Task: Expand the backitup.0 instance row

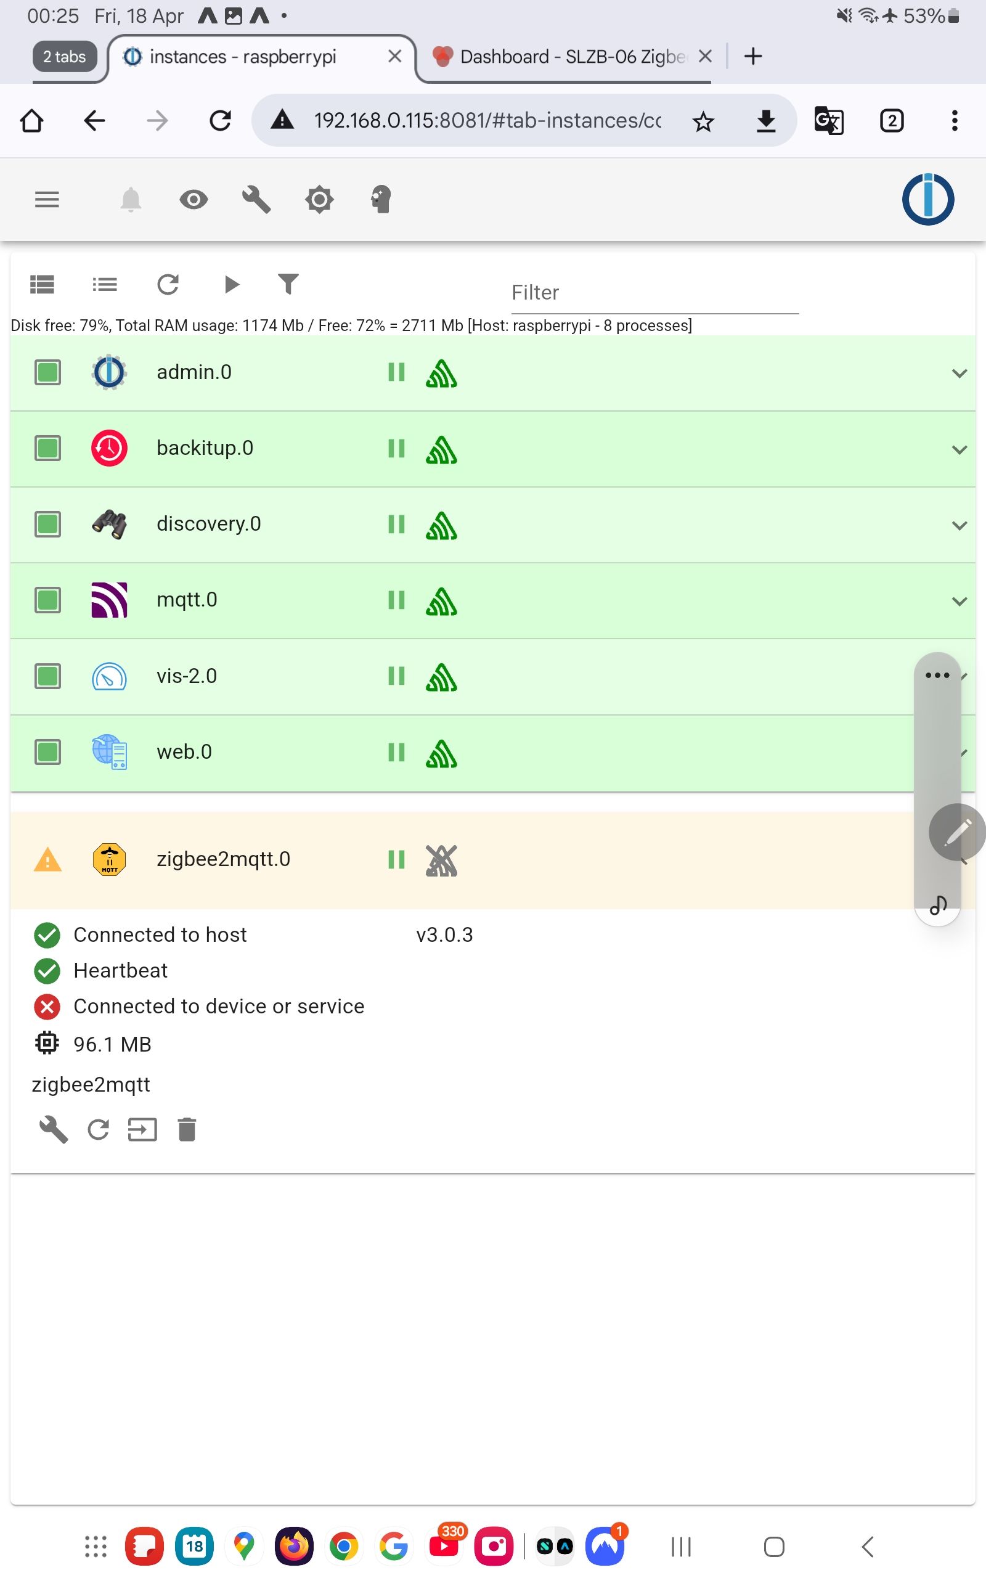Action: pyautogui.click(x=959, y=449)
